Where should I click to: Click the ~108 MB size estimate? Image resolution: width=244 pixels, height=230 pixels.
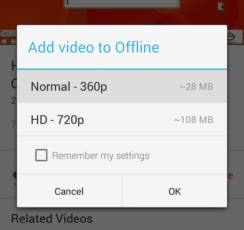coord(194,119)
